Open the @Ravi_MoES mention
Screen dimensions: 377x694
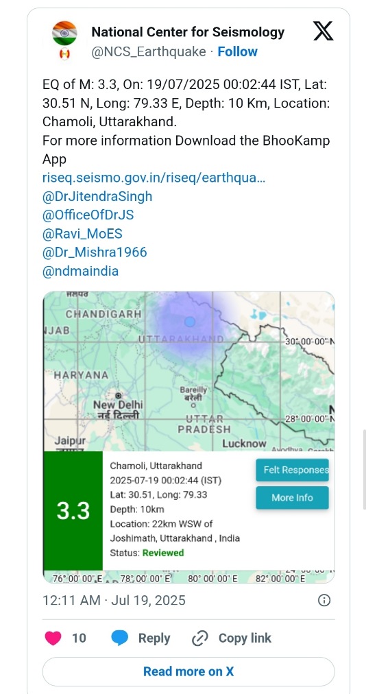pos(82,234)
